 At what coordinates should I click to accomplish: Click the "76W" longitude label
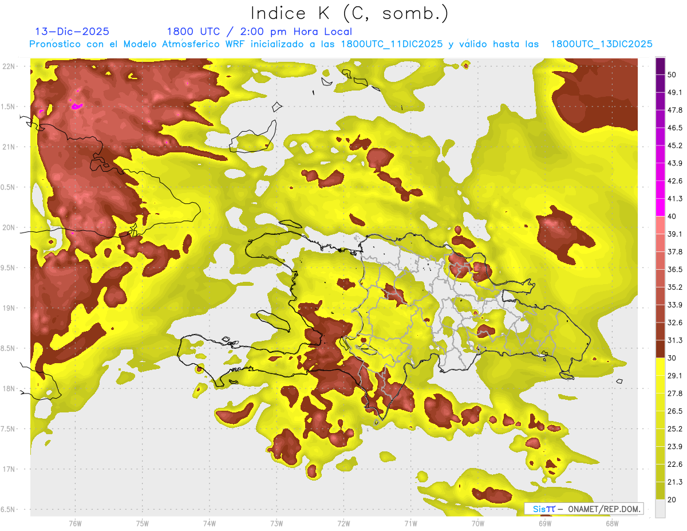click(75, 523)
